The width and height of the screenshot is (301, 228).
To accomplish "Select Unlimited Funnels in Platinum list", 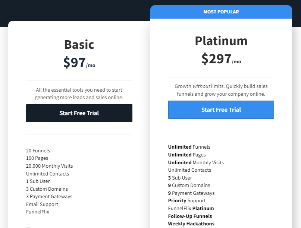I will point(189,147).
